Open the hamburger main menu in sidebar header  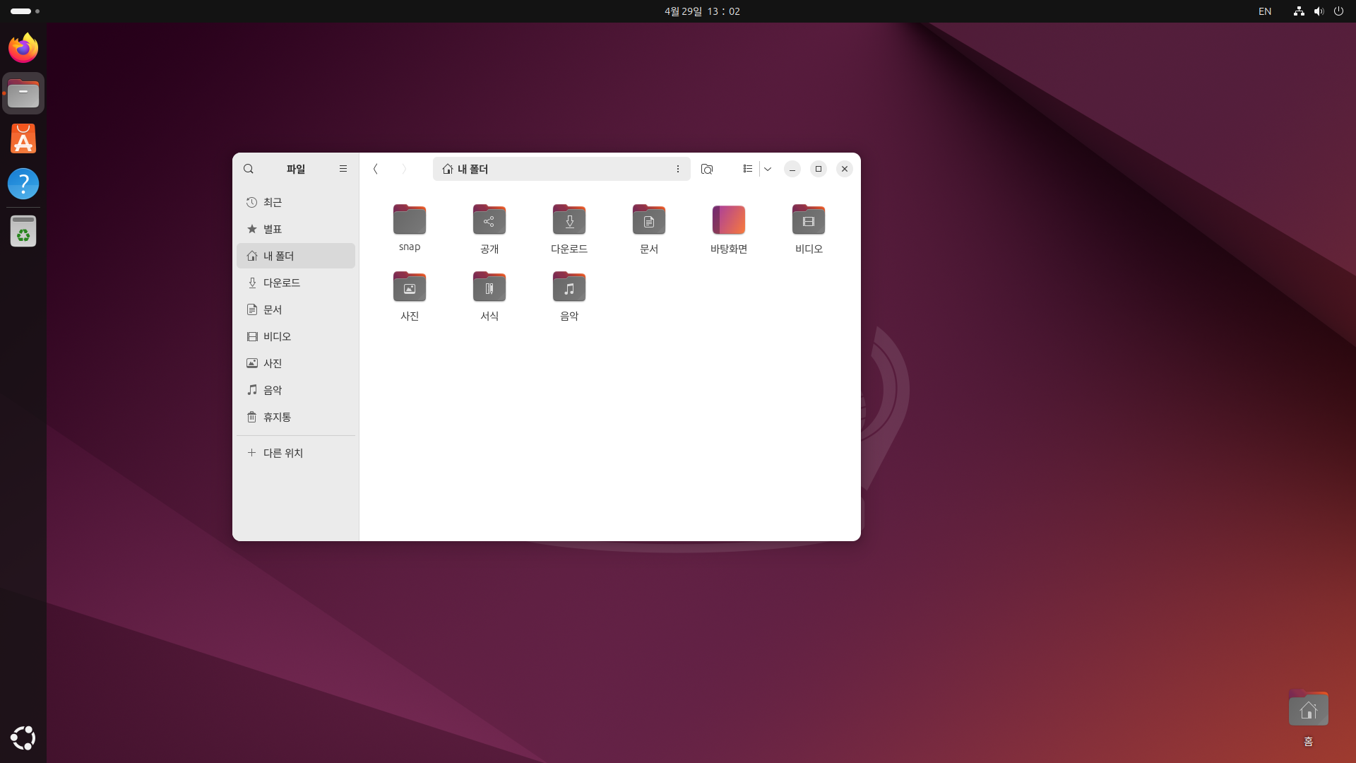[343, 169]
